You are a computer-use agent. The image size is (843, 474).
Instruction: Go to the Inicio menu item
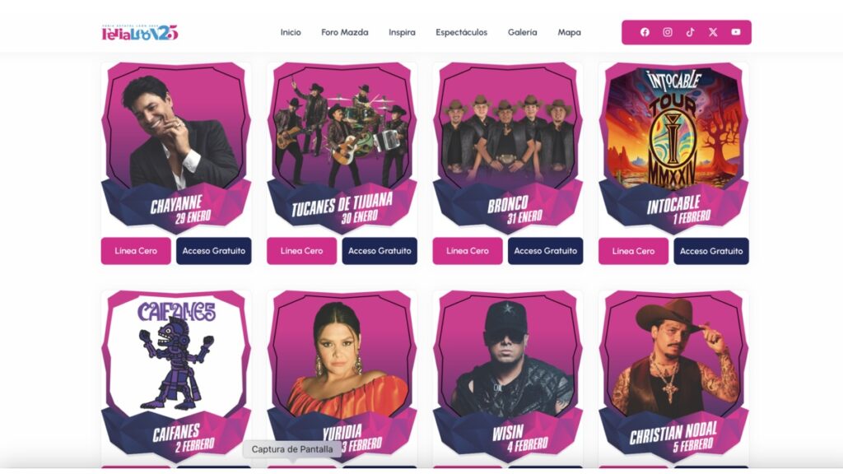[291, 32]
